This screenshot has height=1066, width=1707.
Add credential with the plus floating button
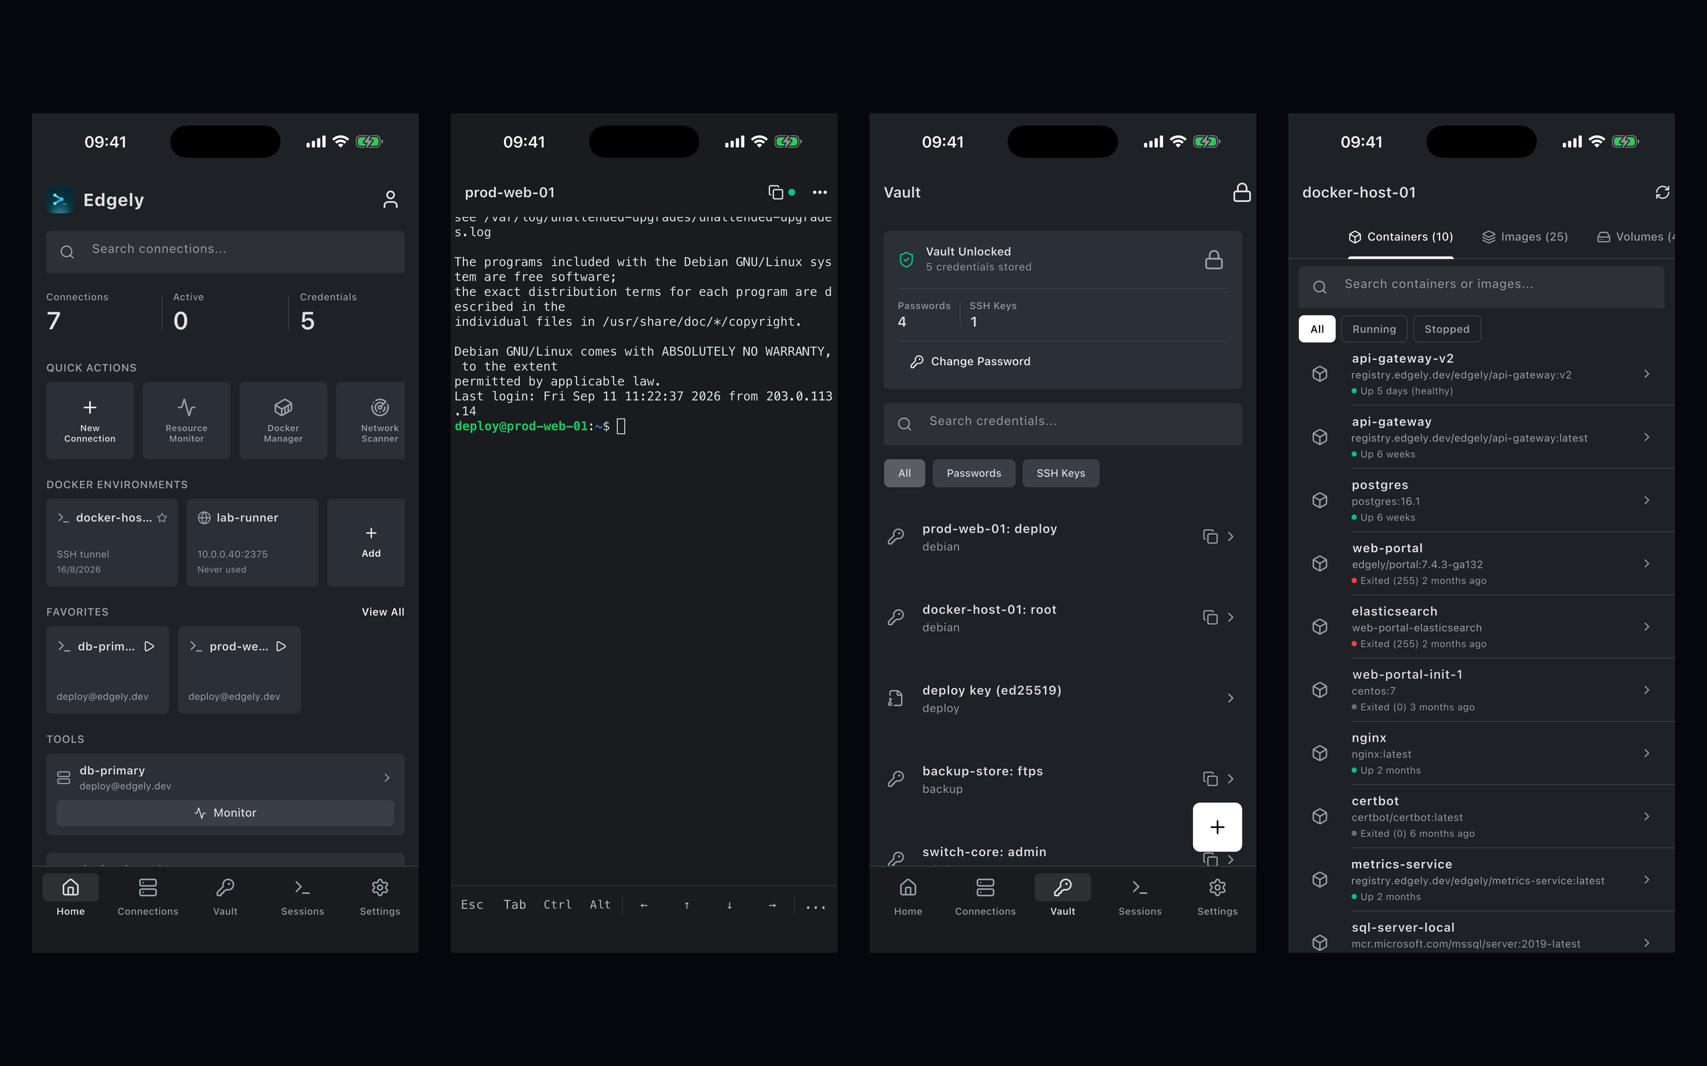(x=1218, y=827)
